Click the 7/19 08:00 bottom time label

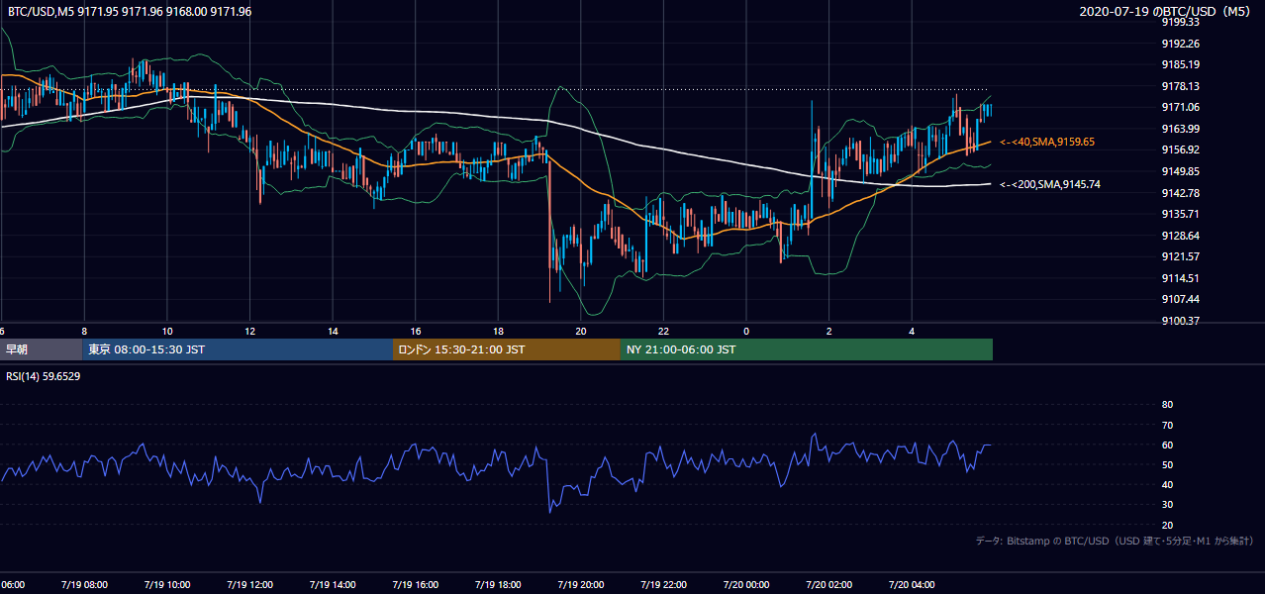(83, 585)
